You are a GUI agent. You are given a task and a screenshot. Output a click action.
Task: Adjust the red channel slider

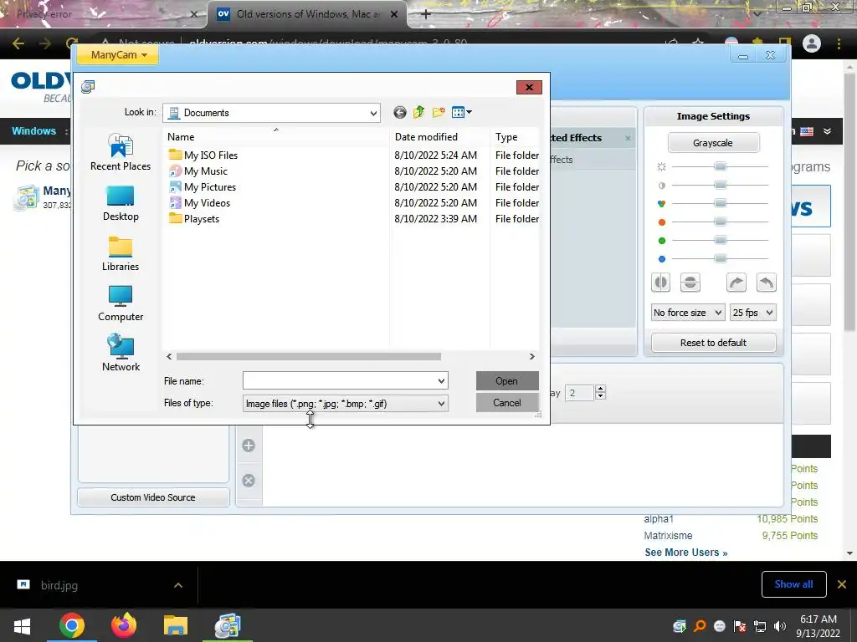tap(720, 222)
